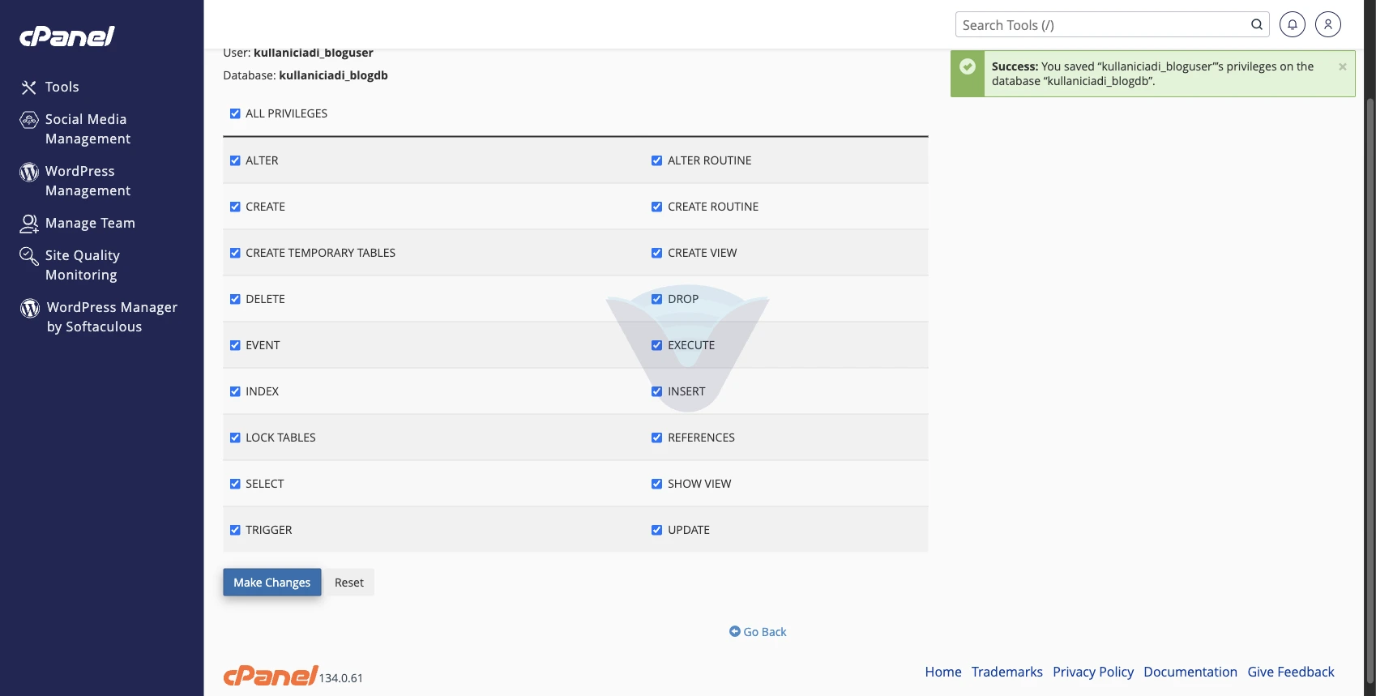Open Manage Team menu item

point(90,223)
